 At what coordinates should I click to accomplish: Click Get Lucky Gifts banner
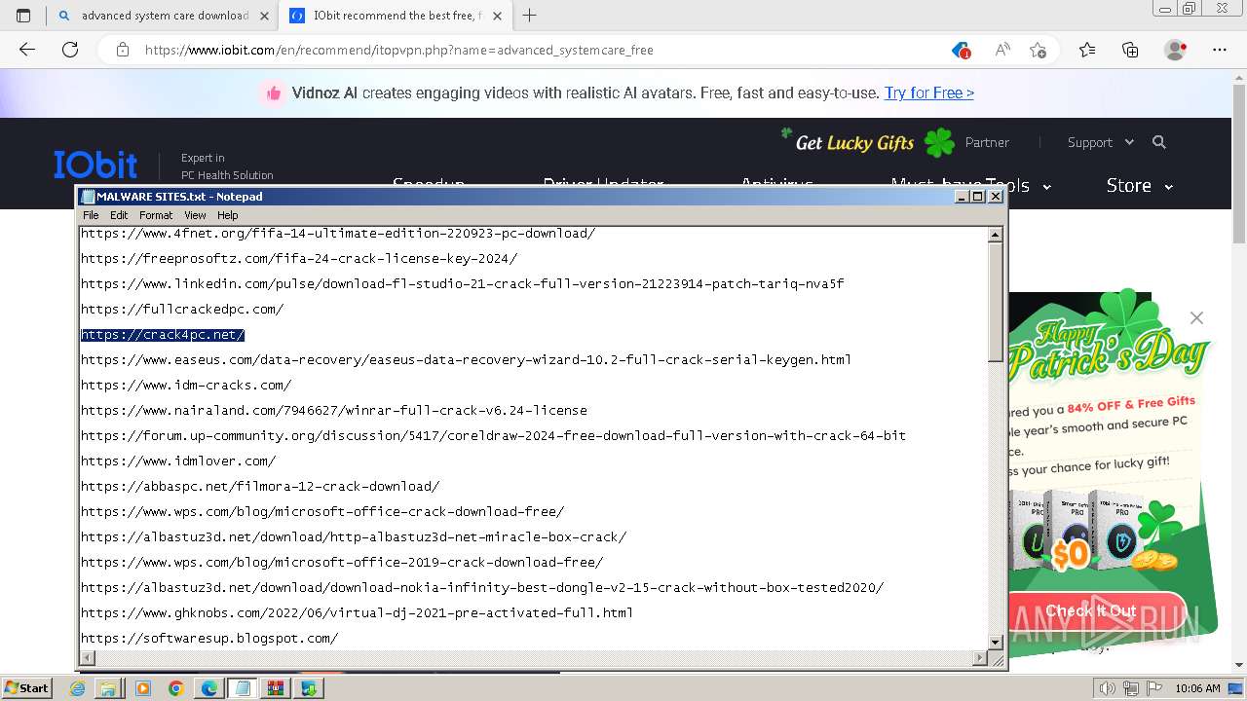tap(867, 142)
